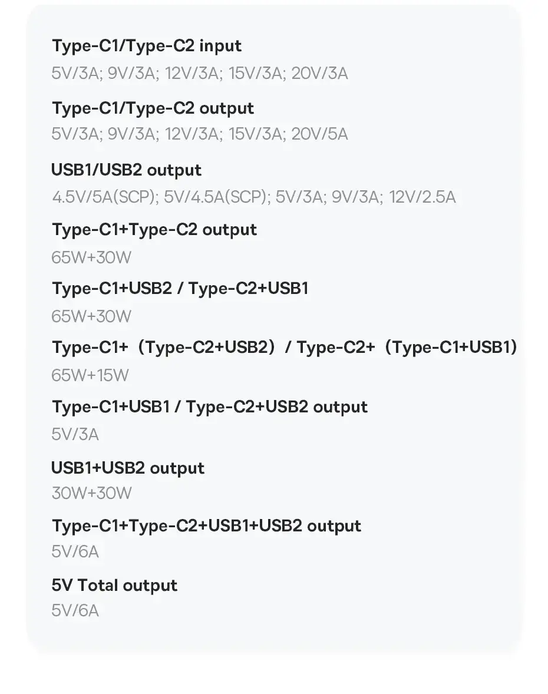Click the 30W+30W value

tap(91, 493)
